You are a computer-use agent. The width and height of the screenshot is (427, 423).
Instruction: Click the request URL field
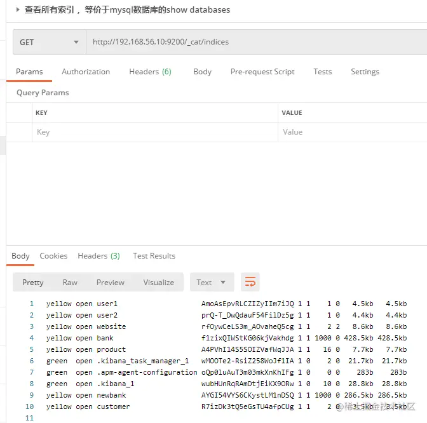(256, 42)
